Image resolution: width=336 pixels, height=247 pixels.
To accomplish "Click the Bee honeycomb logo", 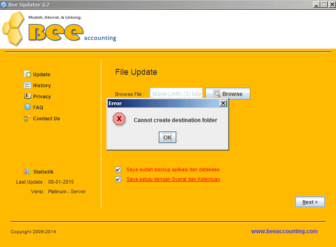I will (14, 29).
